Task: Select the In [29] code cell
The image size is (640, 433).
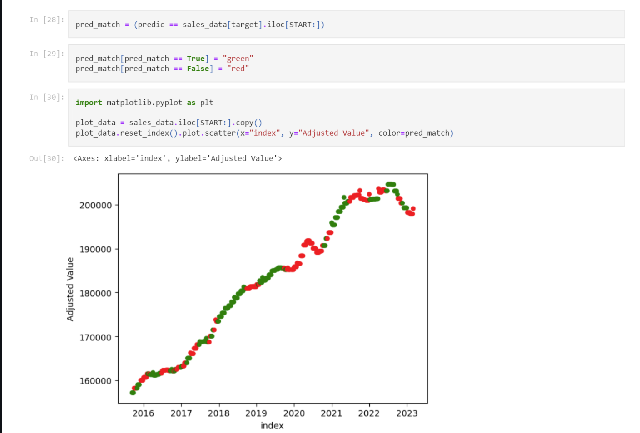Action: point(346,64)
